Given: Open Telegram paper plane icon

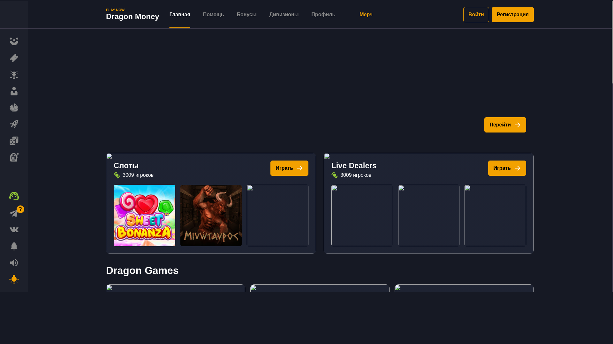Looking at the screenshot, I should [x=14, y=213].
